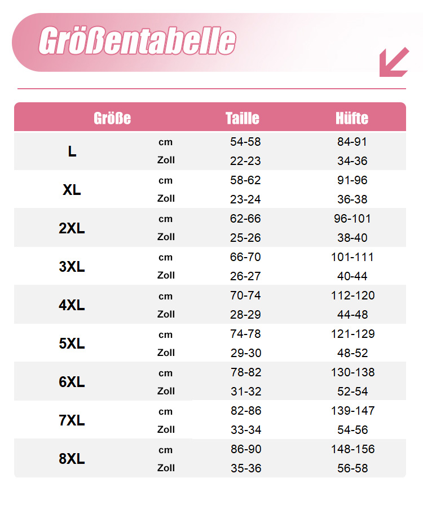Click hip value 148-156 for 8XL
The width and height of the screenshot is (423, 517).
coord(352,449)
